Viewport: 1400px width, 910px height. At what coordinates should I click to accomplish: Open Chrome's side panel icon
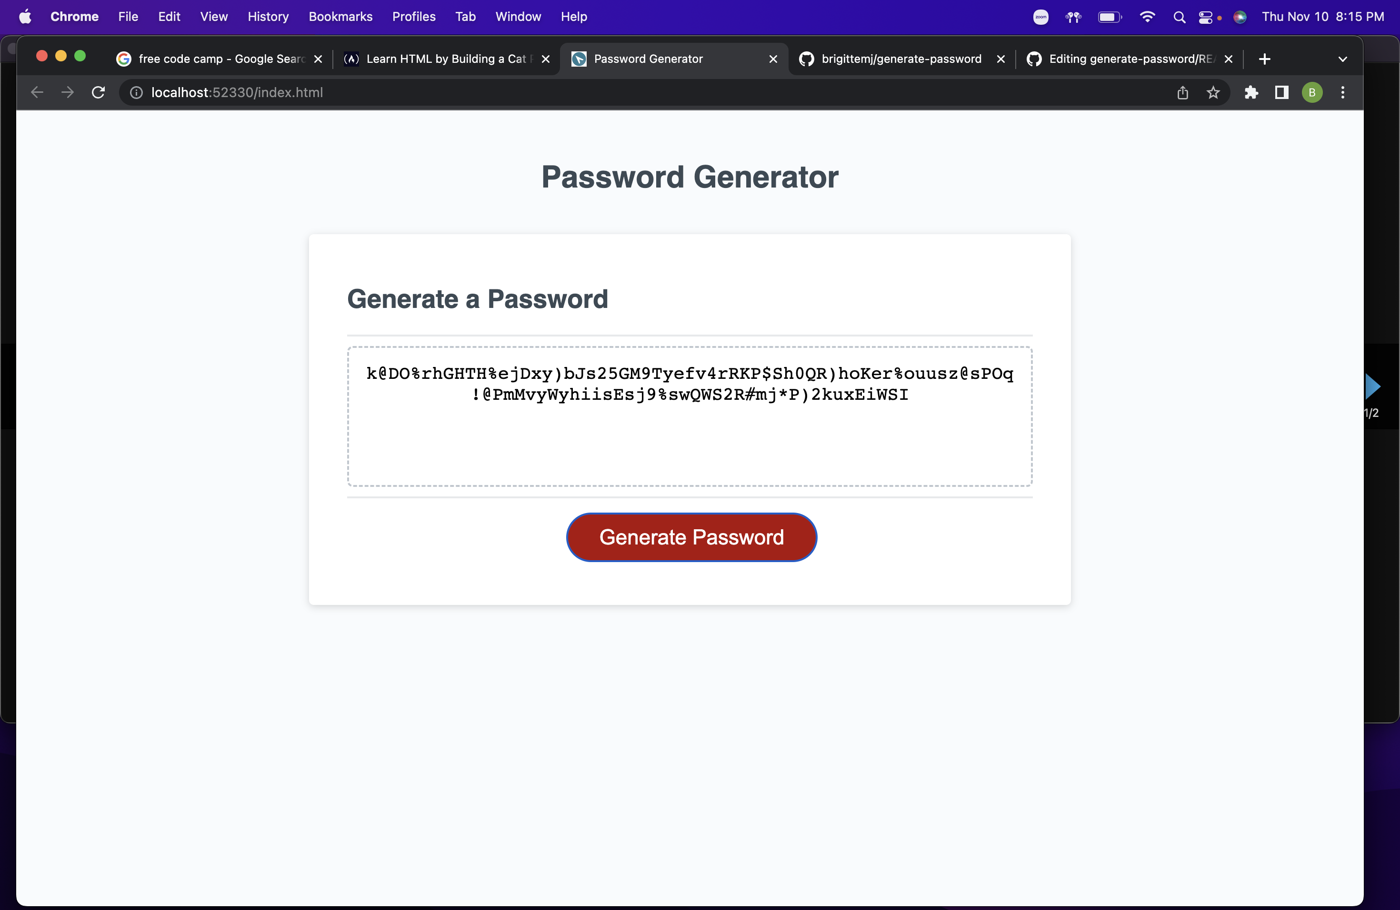1281,92
